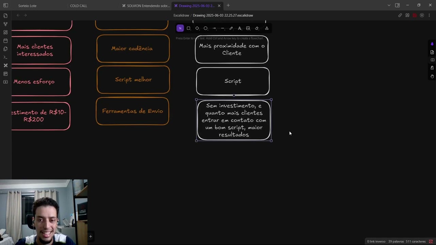The image size is (436, 245).
Task: Select the Ferramentas de Envio box
Action: click(x=133, y=111)
